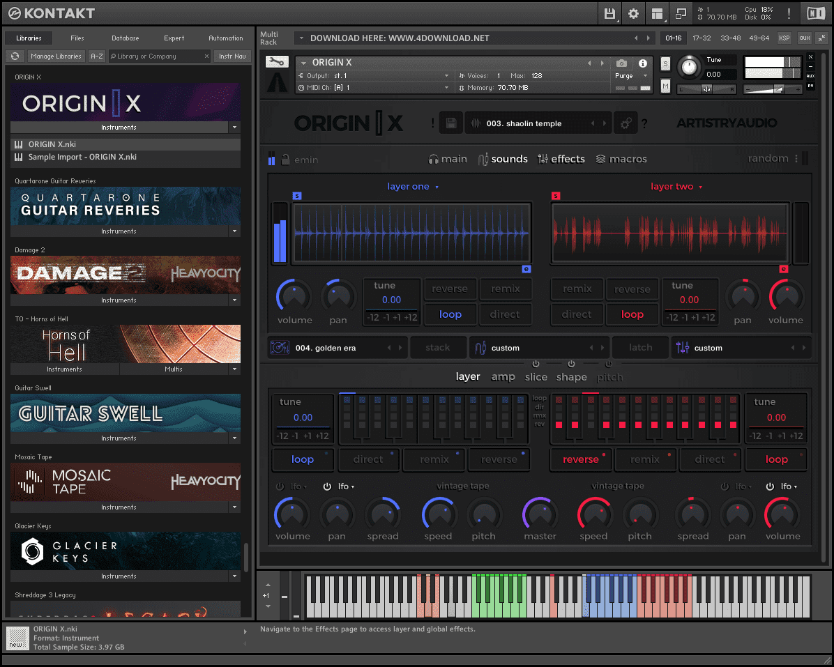This screenshot has height=667, width=834.
Task: Open the ORIGIN X instrument name dropdown
Action: click(304, 63)
